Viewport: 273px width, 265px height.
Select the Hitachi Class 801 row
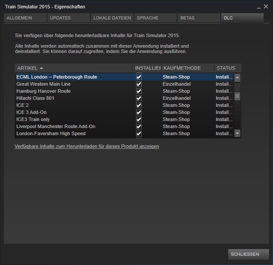click(x=124, y=98)
